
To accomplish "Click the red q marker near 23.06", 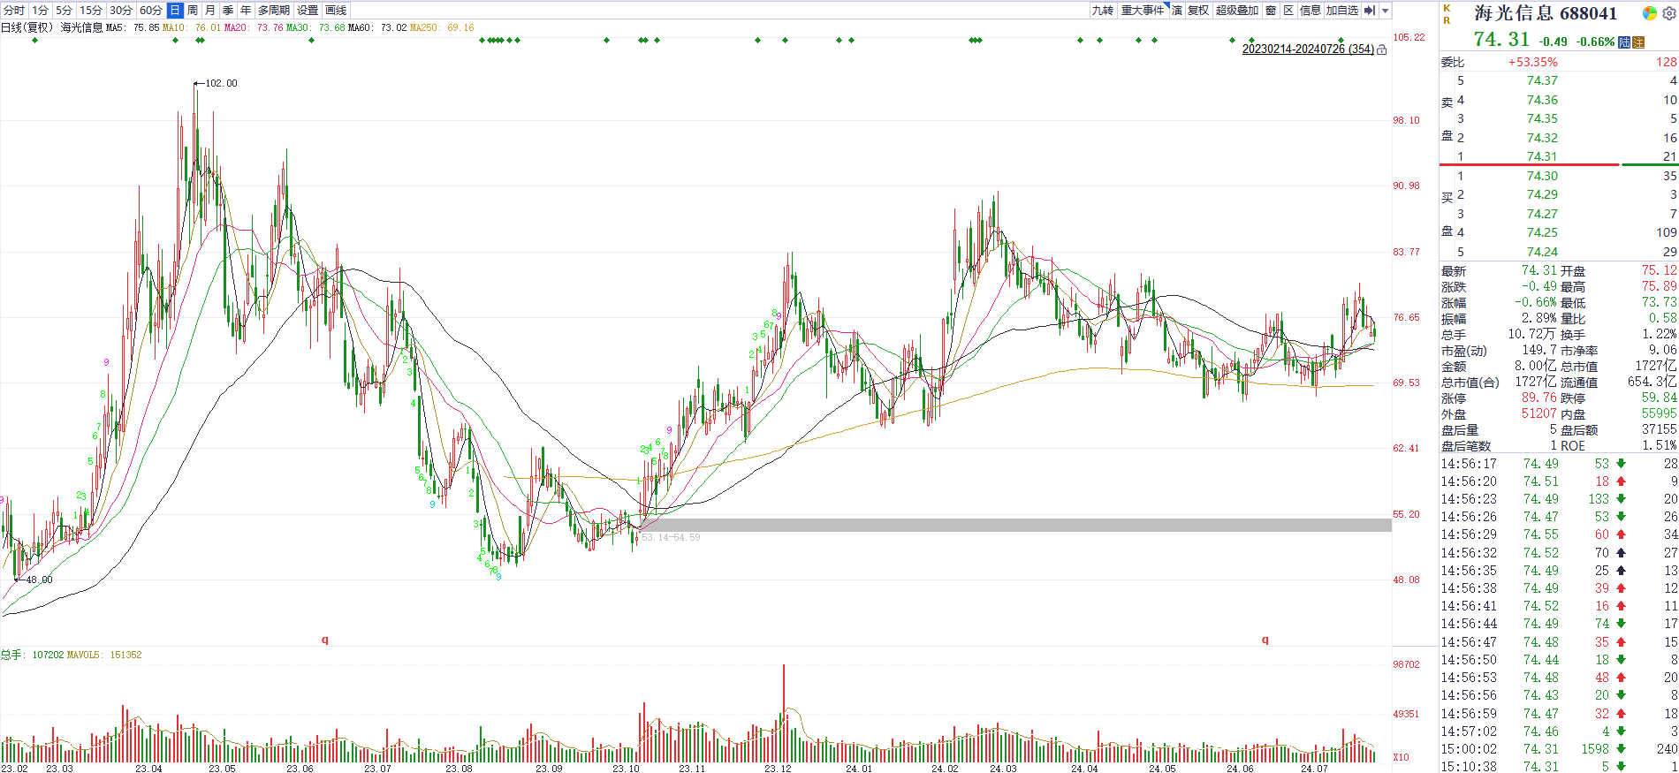I will 325,640.
